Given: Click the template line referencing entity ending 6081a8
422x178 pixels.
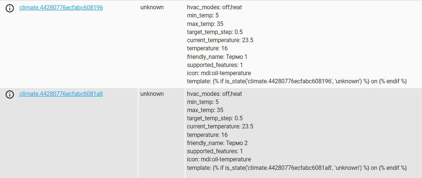Looking at the screenshot, I should 297,168.
